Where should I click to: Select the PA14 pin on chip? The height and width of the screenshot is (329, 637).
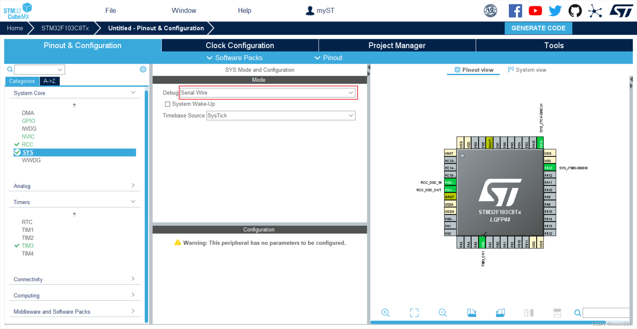[540, 143]
